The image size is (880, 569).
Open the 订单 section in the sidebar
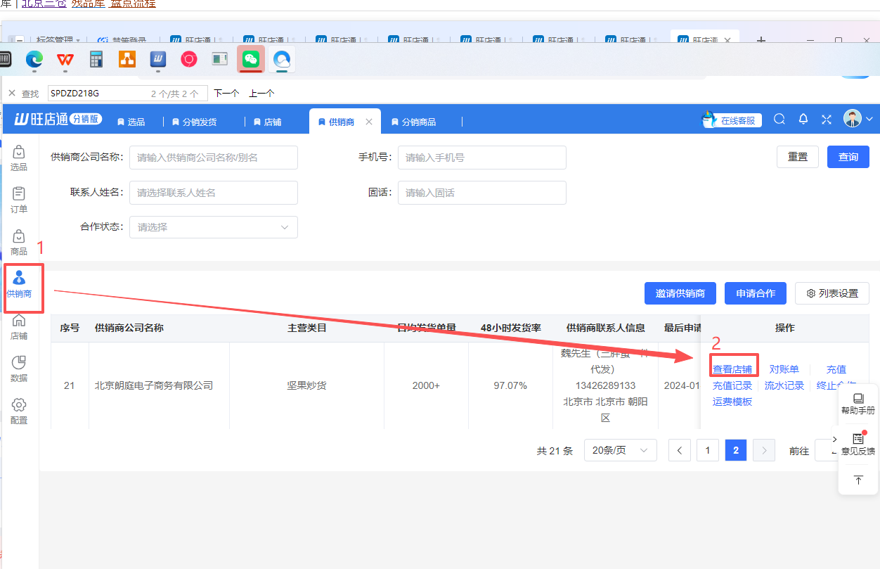tap(19, 199)
